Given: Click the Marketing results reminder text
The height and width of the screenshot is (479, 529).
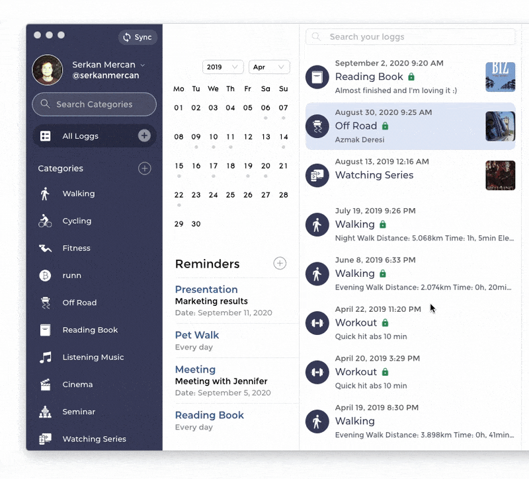Looking at the screenshot, I should pyautogui.click(x=212, y=301).
